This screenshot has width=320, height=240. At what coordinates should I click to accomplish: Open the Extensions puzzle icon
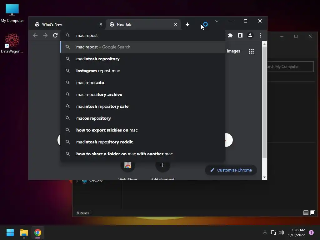tap(230, 35)
